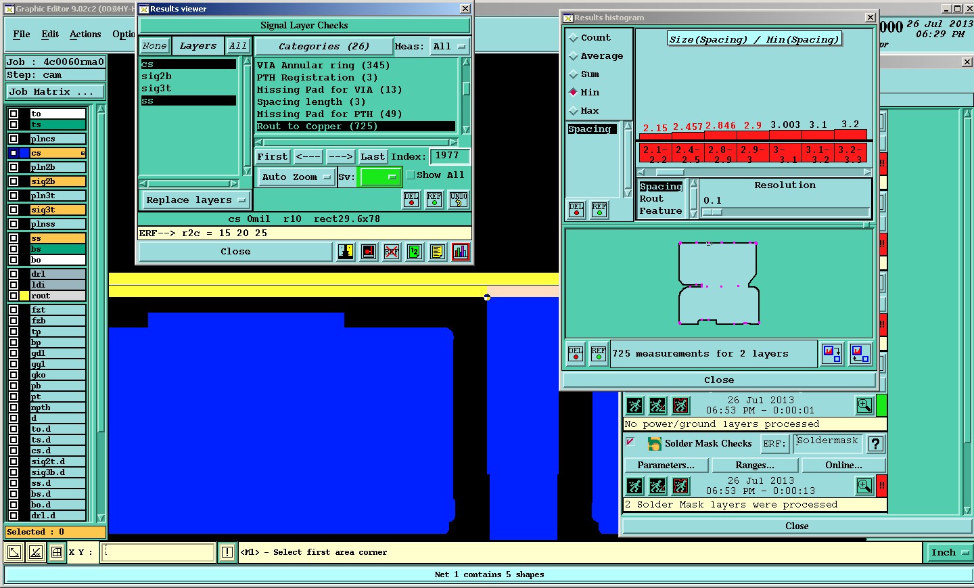Viewport: 974px width, 588px height.
Task: Click the red 3.2-3.3 histogram bin
Action: pyautogui.click(x=851, y=154)
